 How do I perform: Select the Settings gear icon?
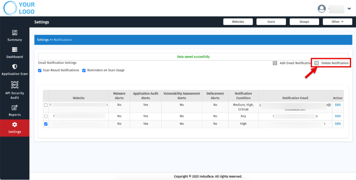tap(14, 125)
